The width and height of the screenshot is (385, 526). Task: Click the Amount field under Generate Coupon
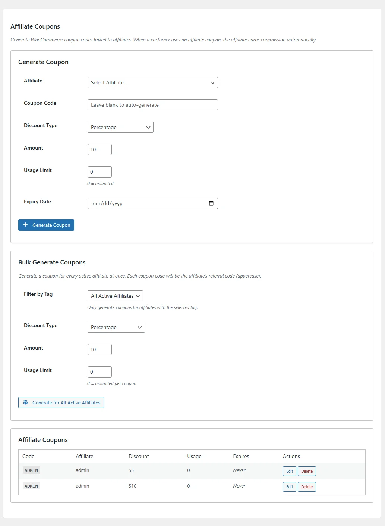click(99, 149)
